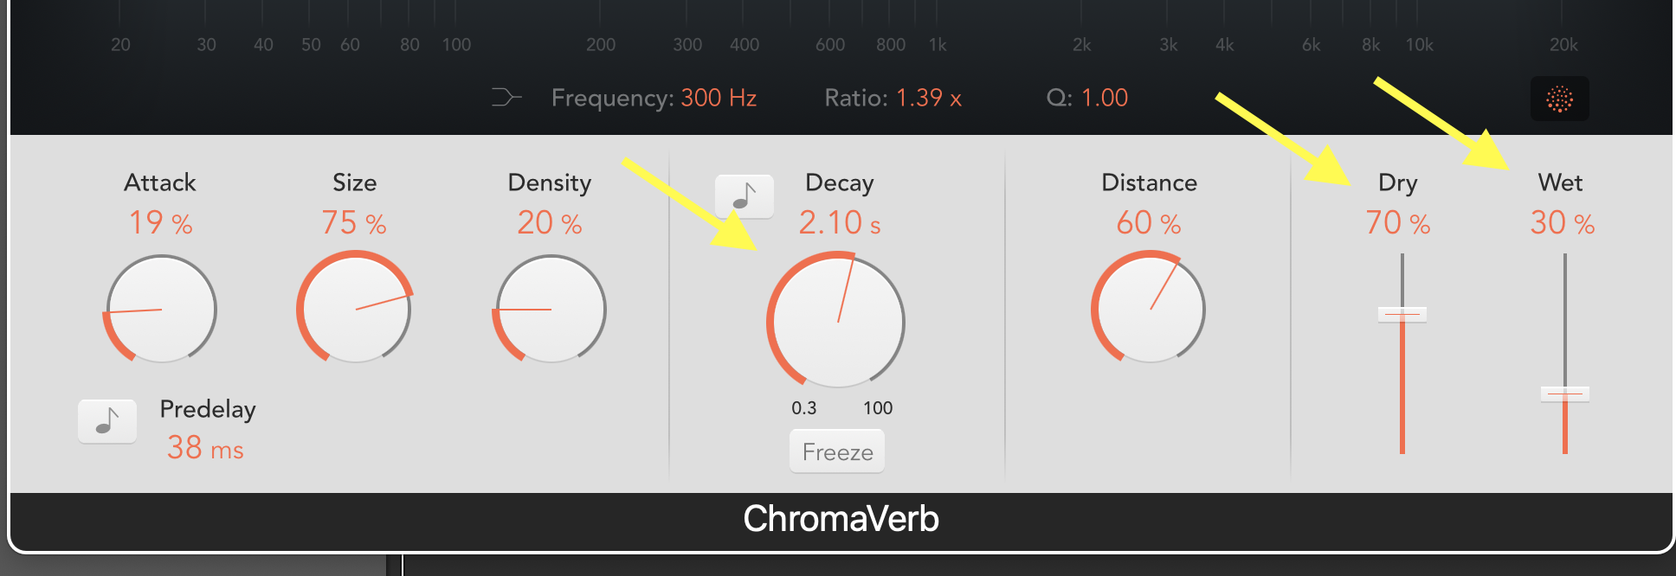The width and height of the screenshot is (1676, 576).
Task: Click the Size value 75 %
Action: point(353,223)
